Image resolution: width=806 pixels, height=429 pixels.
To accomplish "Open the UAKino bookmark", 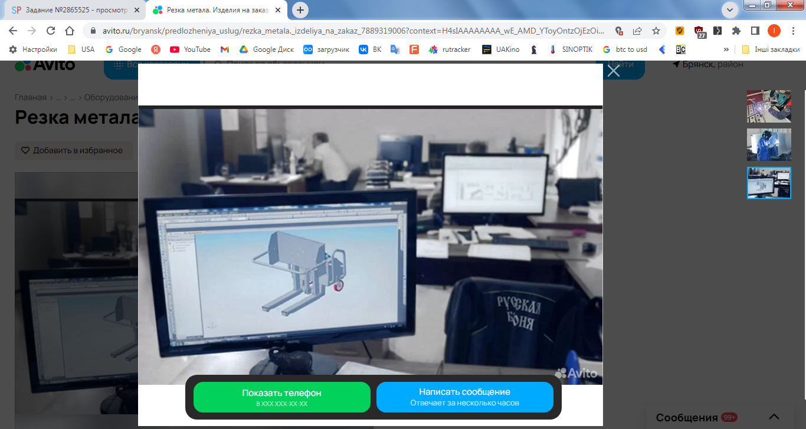I will tap(501, 49).
